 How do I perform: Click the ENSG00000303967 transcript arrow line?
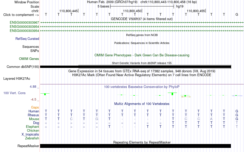tap(142, 23)
